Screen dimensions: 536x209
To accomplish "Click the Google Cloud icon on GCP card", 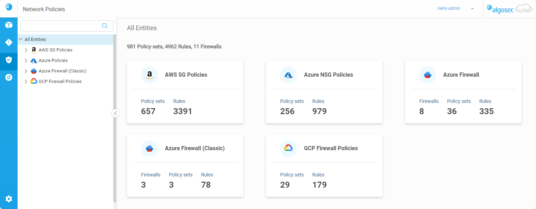I will [x=288, y=148].
